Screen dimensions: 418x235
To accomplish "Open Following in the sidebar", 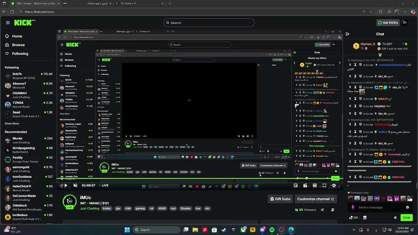I will pos(20,54).
